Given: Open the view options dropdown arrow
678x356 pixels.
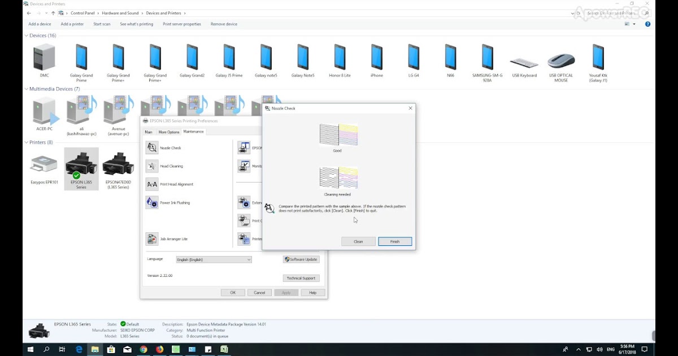Looking at the screenshot, I should pos(634,24).
